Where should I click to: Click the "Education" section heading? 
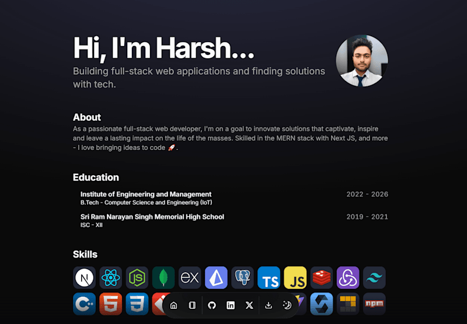coord(96,177)
